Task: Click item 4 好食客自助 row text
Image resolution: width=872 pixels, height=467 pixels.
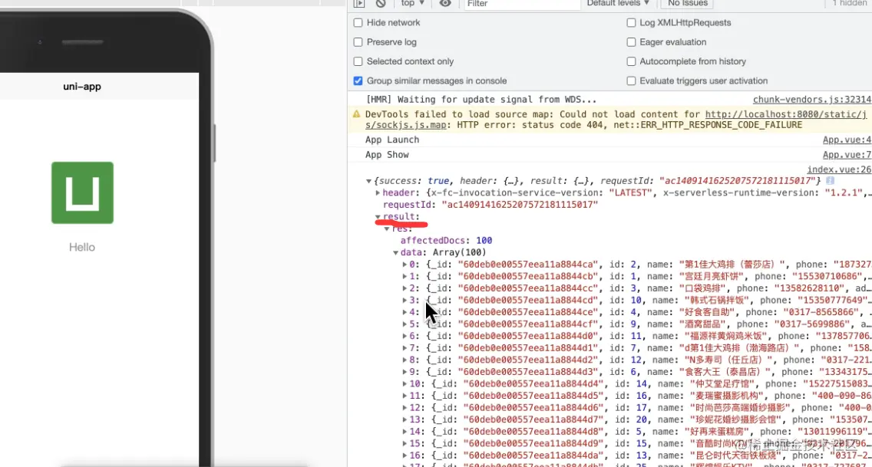Action: pyautogui.click(x=639, y=313)
